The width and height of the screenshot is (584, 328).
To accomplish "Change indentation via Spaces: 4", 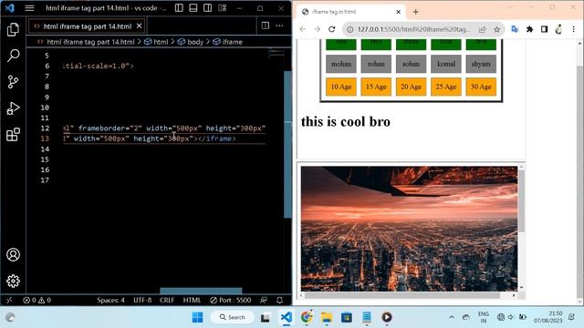I will click(x=110, y=300).
